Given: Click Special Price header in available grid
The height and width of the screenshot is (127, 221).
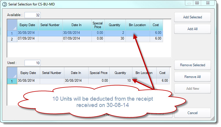Looking at the screenshot, I should pos(98,25).
